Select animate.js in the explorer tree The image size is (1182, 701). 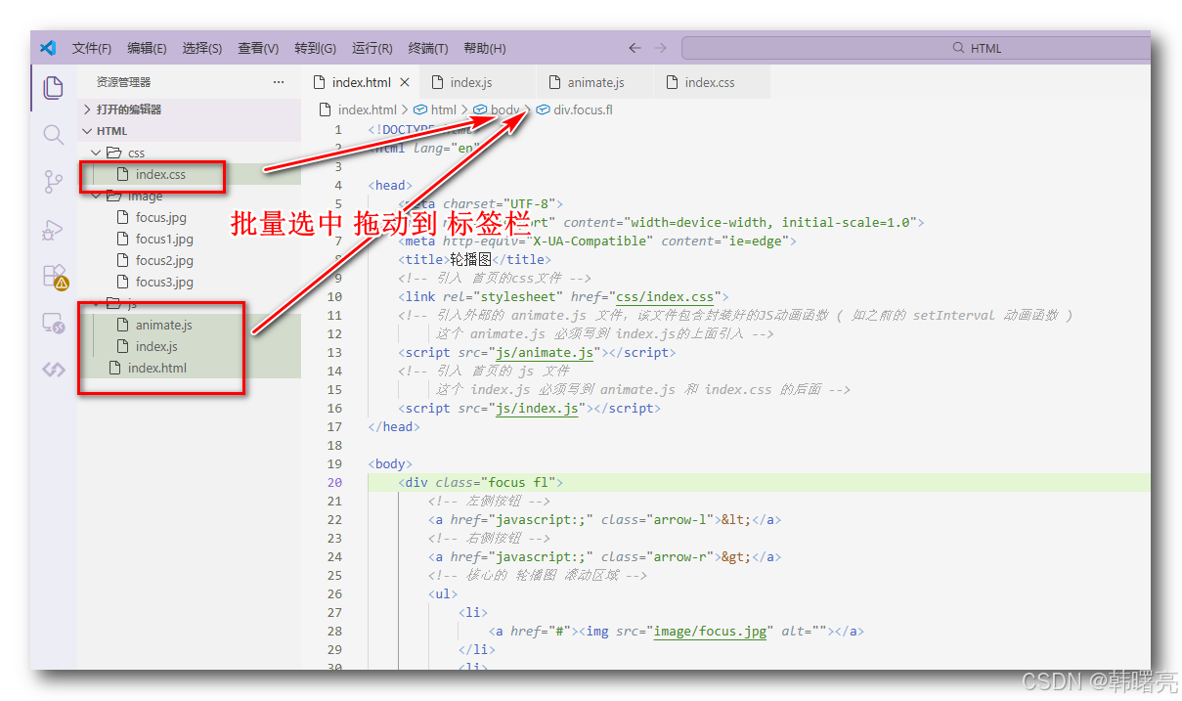(x=189, y=326)
